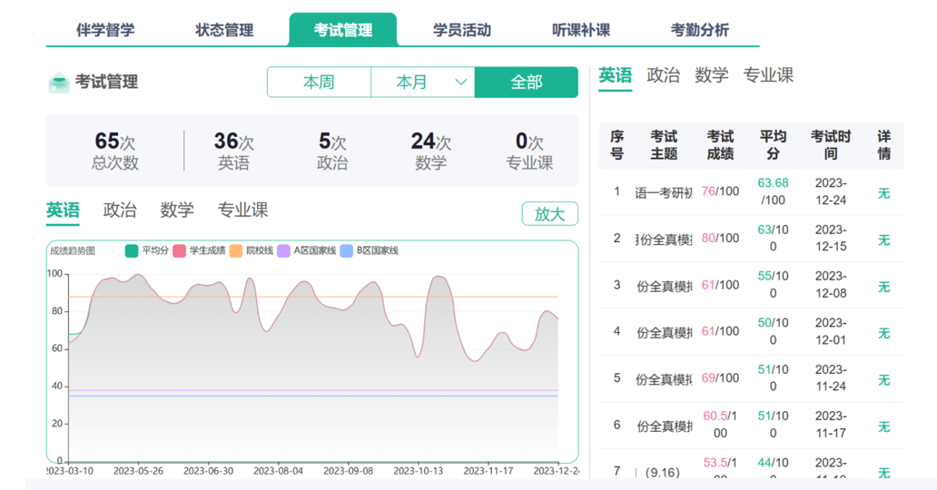Click the 24次 数学 statistic
This screenshot has width=937, height=490.
(x=431, y=151)
